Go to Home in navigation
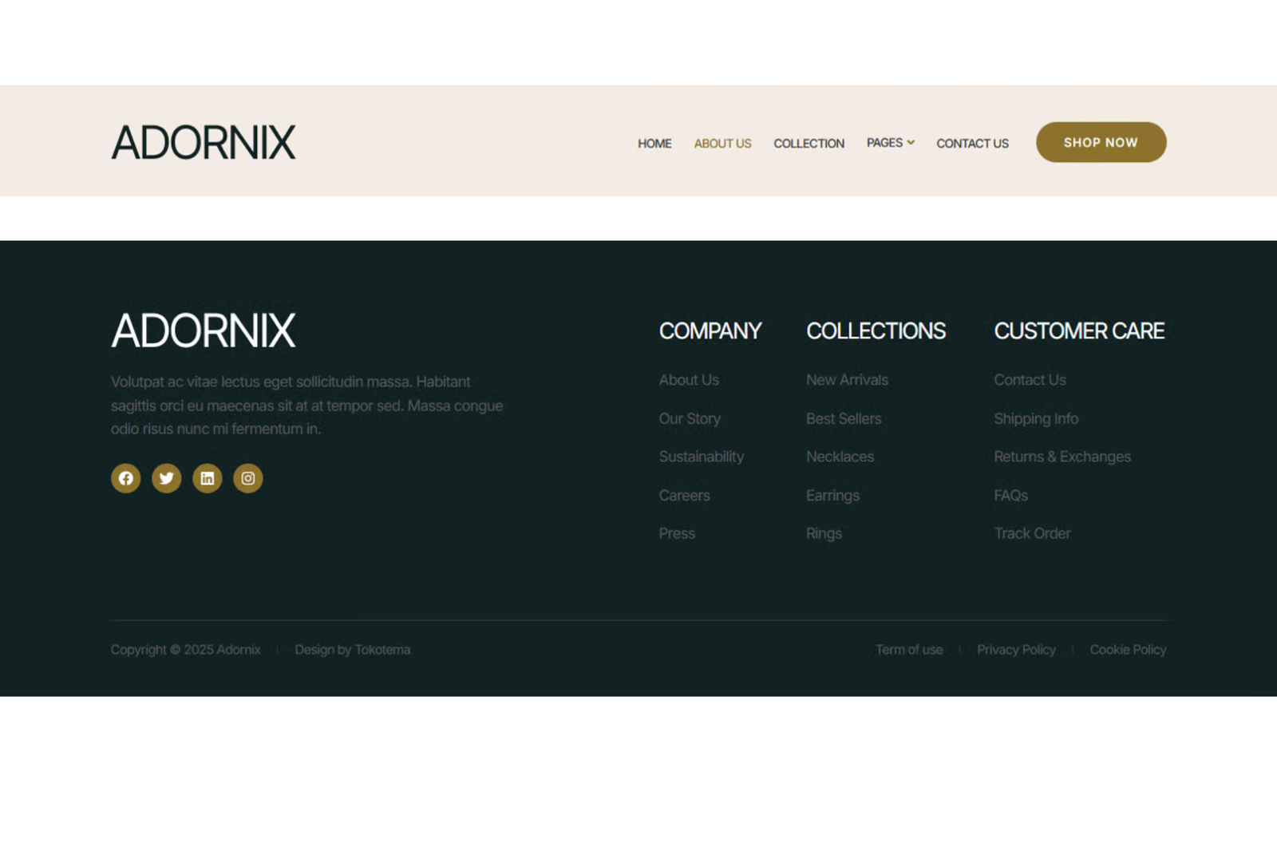 (x=654, y=144)
